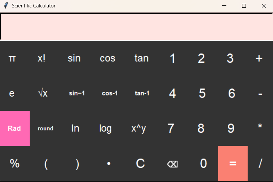The height and width of the screenshot is (182, 273).
Task: Minimize the Scientific Calculator window
Action: (224, 6)
